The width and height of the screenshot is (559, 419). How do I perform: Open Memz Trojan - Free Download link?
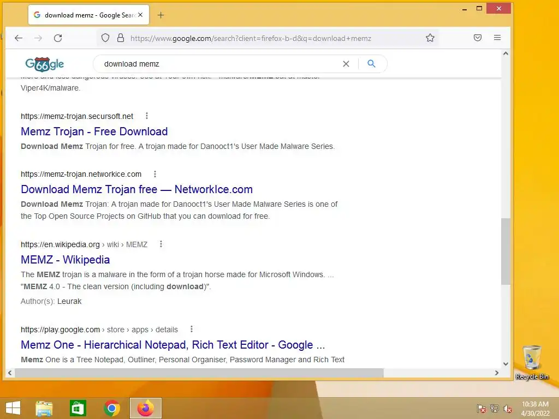pyautogui.click(x=94, y=131)
